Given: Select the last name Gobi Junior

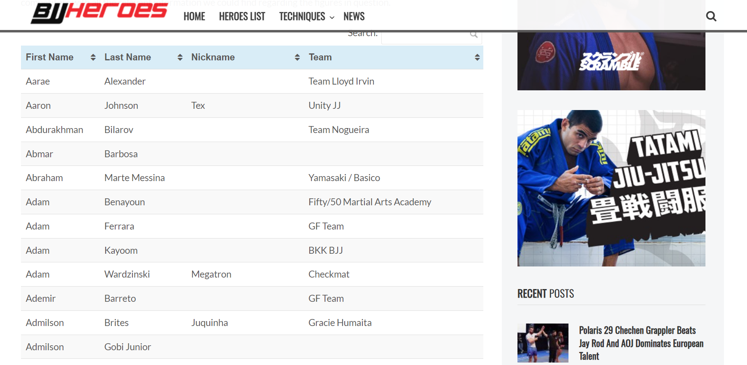Looking at the screenshot, I should coord(128,347).
